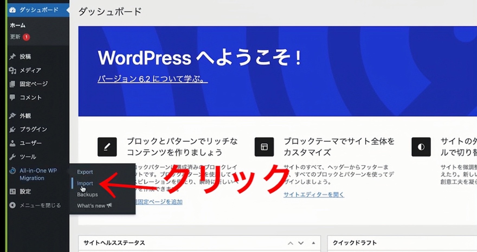Click the クイックドラフト widget title
Viewport: 477px width, 252px height.
(354, 243)
